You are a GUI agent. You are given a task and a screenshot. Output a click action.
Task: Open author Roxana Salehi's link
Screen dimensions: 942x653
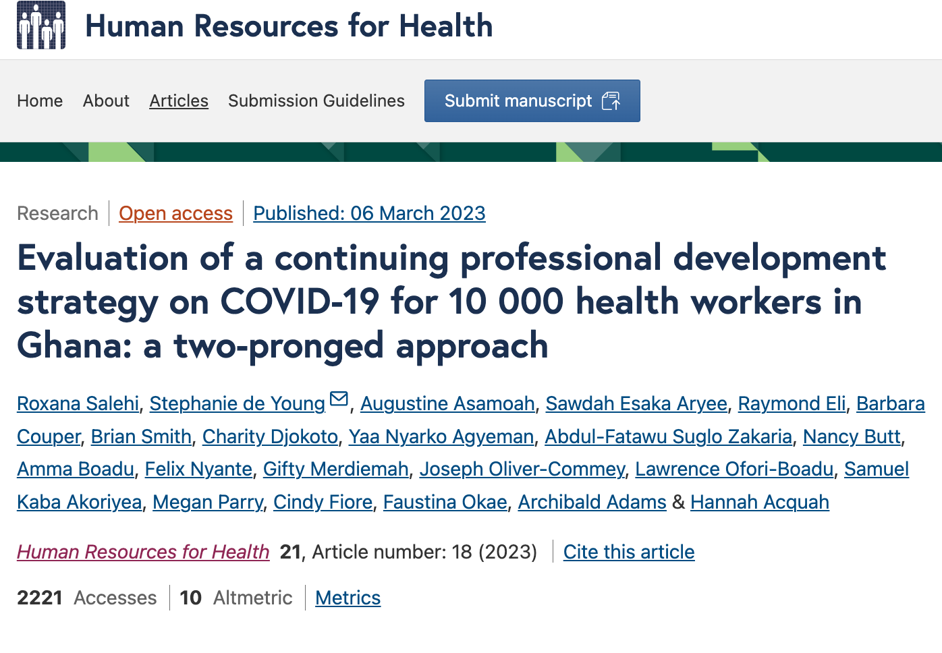(78, 403)
